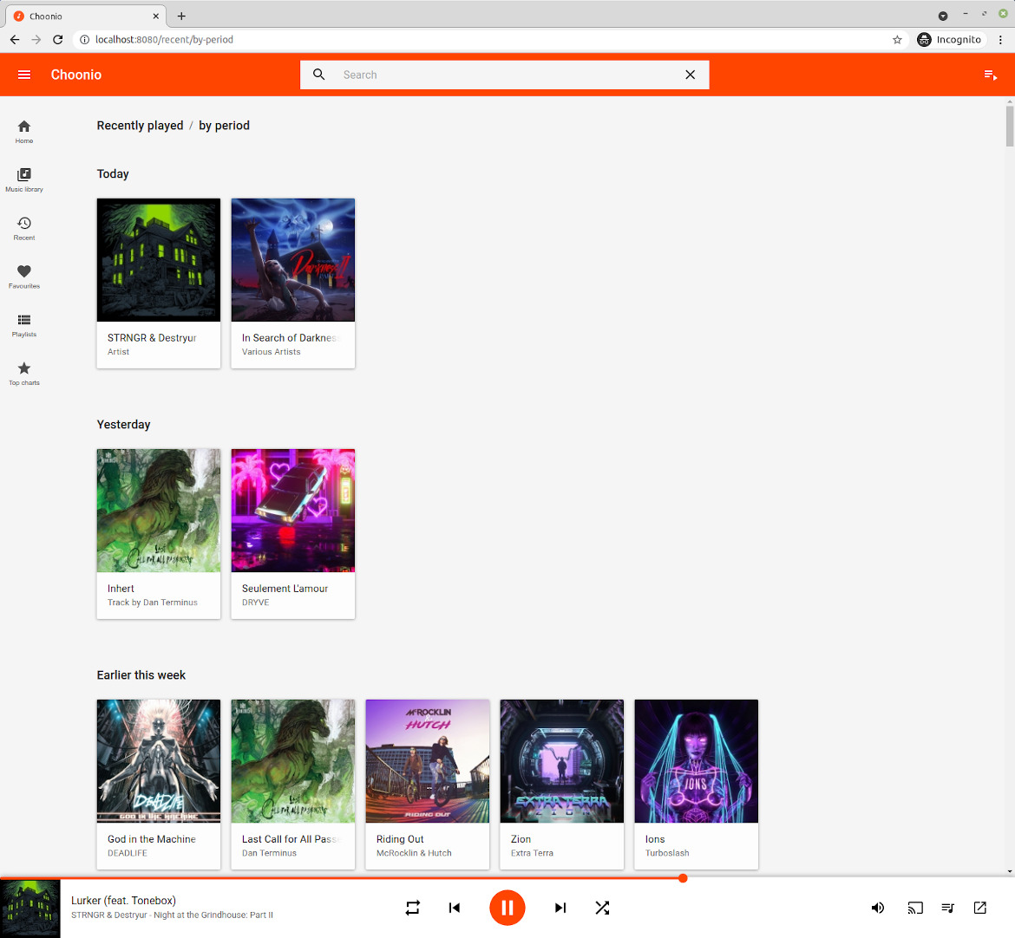Click the STRNGR & Destryur card title
This screenshot has height=938, width=1015.
click(152, 338)
